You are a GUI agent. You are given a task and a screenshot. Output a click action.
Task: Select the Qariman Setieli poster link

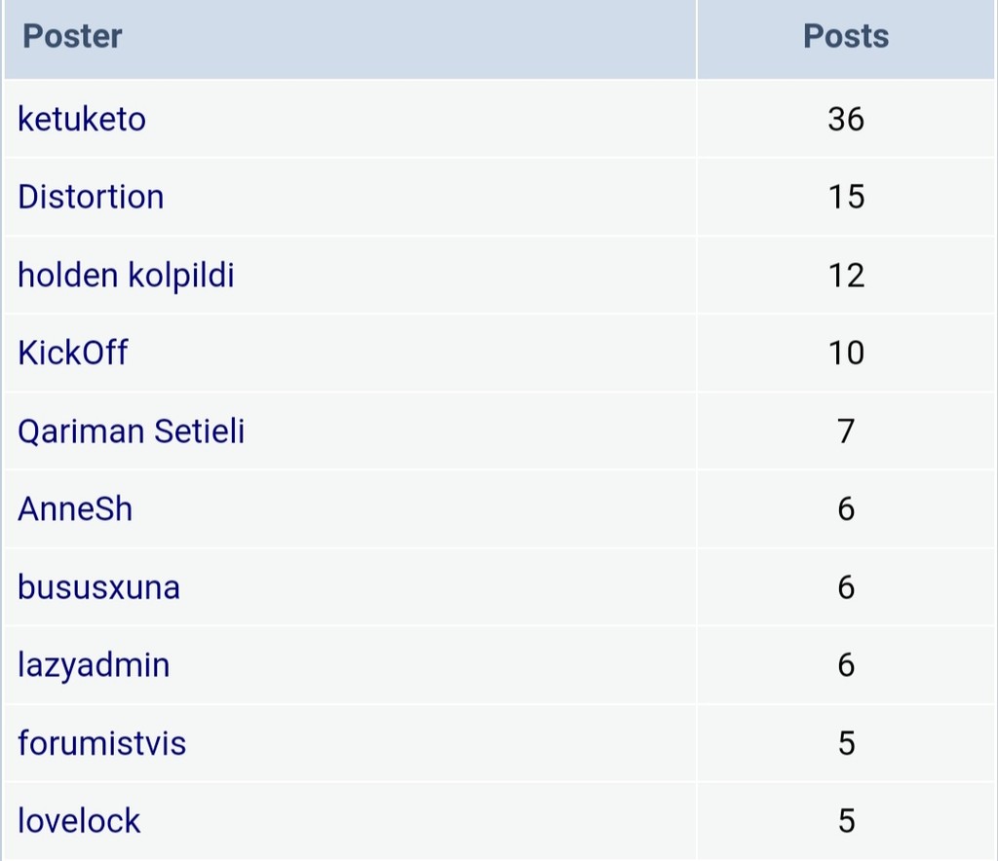pyautogui.click(x=132, y=431)
